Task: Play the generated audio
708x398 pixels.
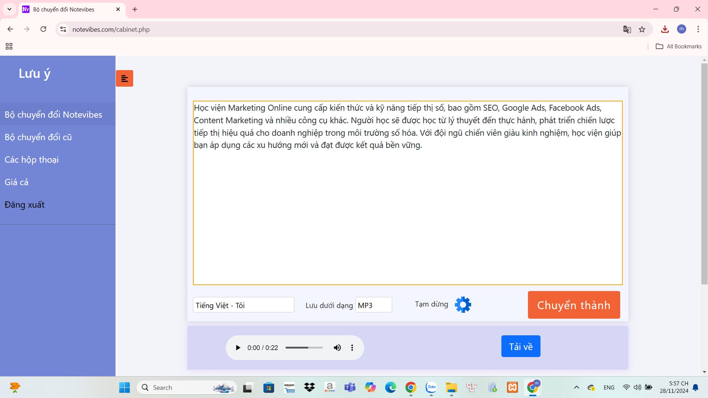Action: [x=238, y=347]
